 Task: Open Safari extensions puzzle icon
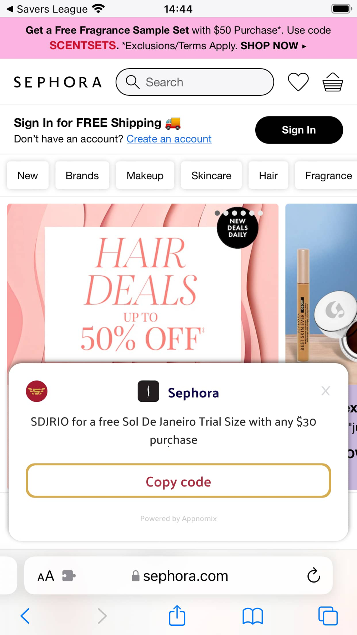click(69, 576)
